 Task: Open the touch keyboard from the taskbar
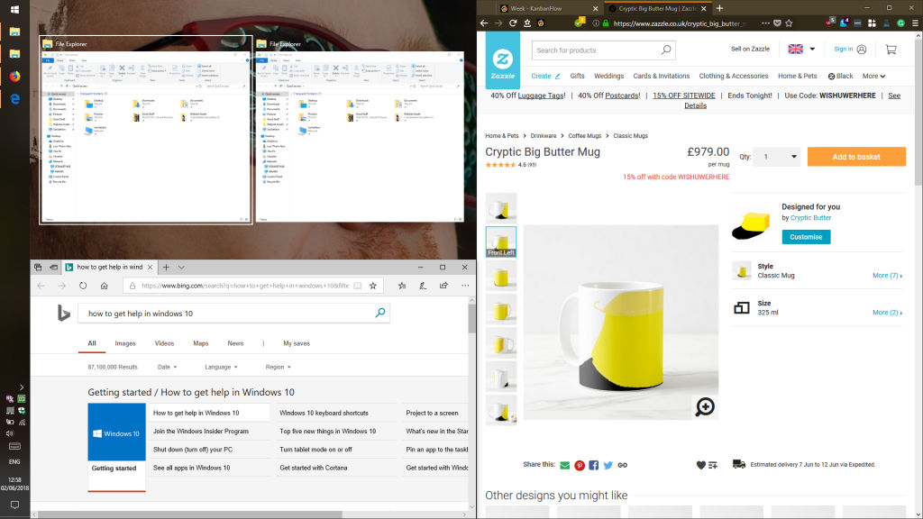point(14,447)
